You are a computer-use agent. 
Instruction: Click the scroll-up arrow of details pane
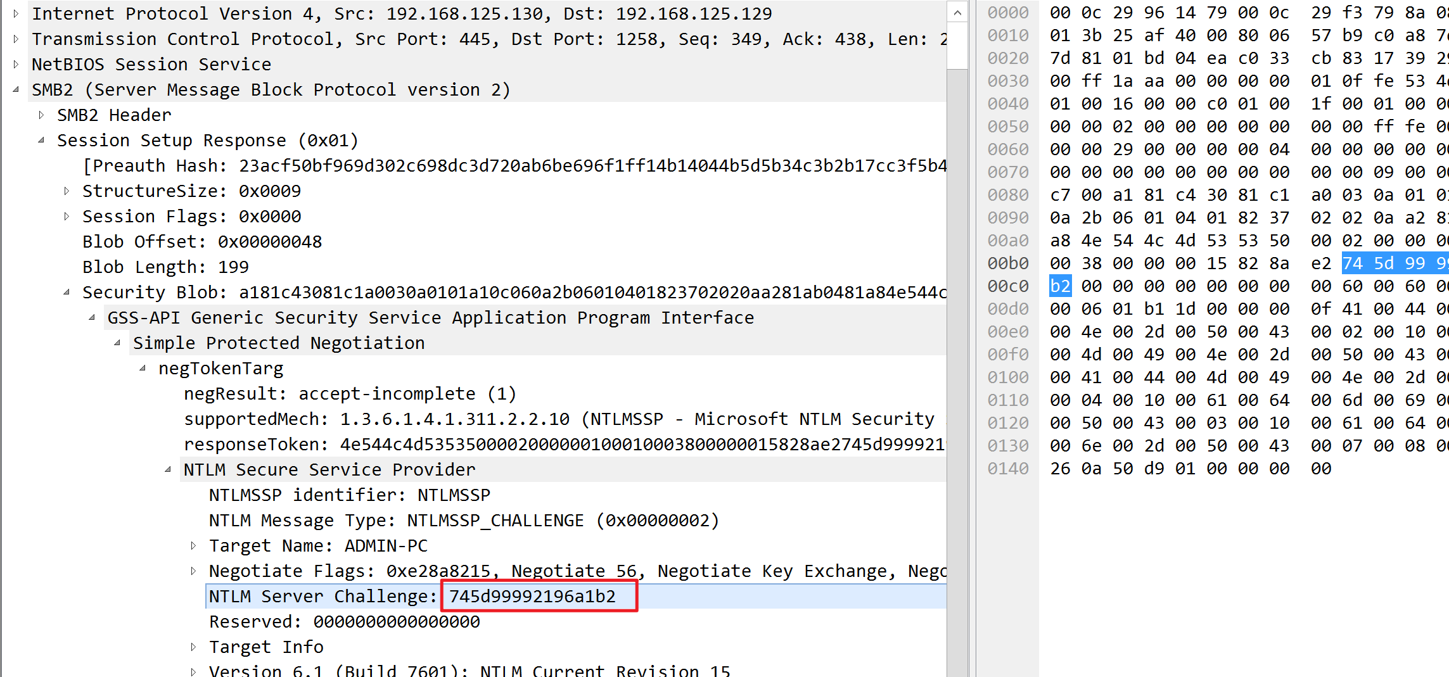(x=957, y=13)
